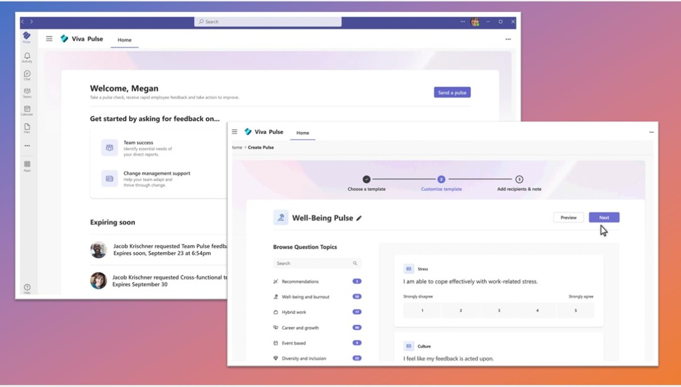Go forward with the title bar forward arrow
Screen dimensions: 681x387
(31, 22)
